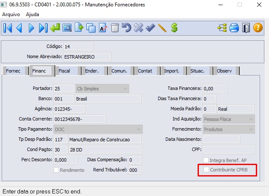Confirm with the checkmark icon
The width and height of the screenshot is (269, 196).
click(150, 28)
